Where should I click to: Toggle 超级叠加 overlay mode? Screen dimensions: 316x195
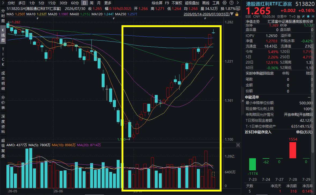pyautogui.click(x=192, y=3)
